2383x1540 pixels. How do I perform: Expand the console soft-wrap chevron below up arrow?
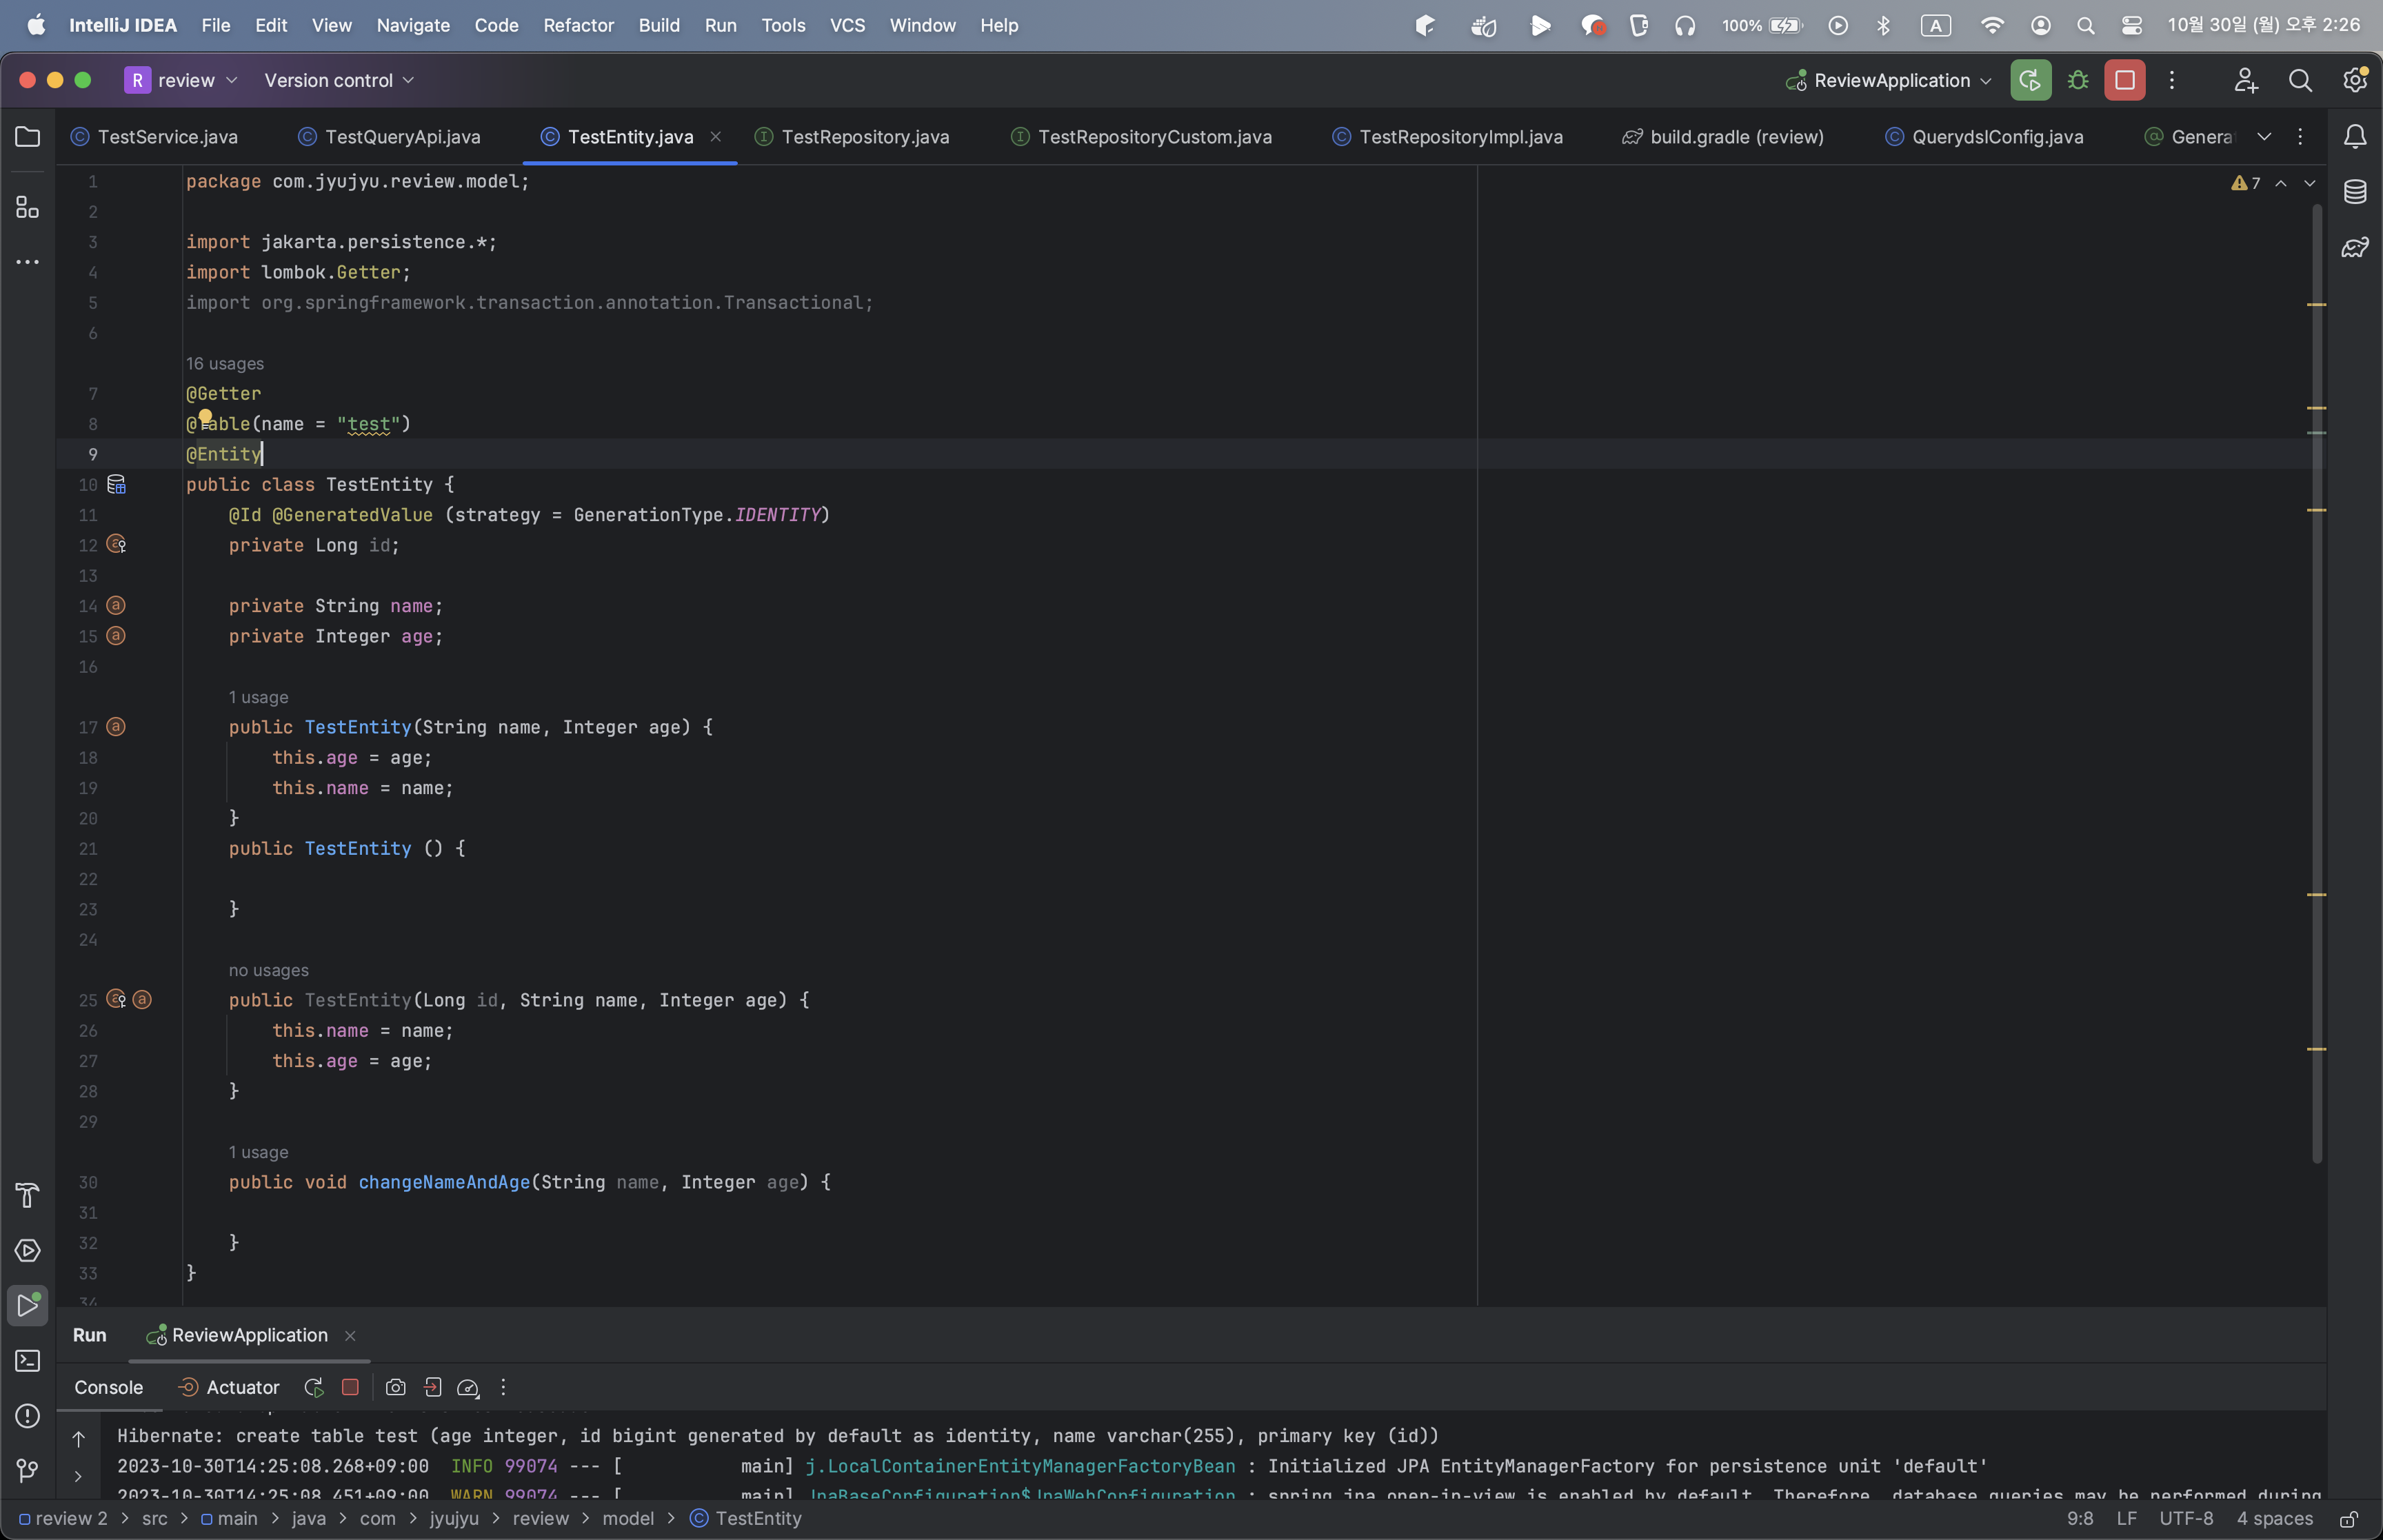click(78, 1476)
